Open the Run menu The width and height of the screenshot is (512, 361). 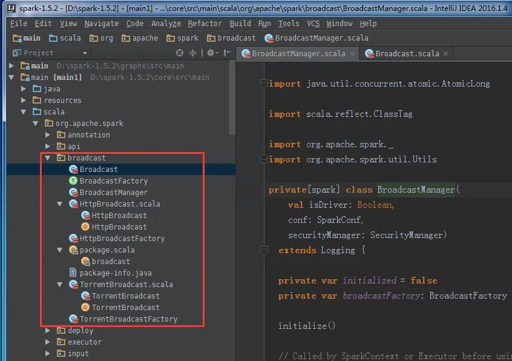264,24
